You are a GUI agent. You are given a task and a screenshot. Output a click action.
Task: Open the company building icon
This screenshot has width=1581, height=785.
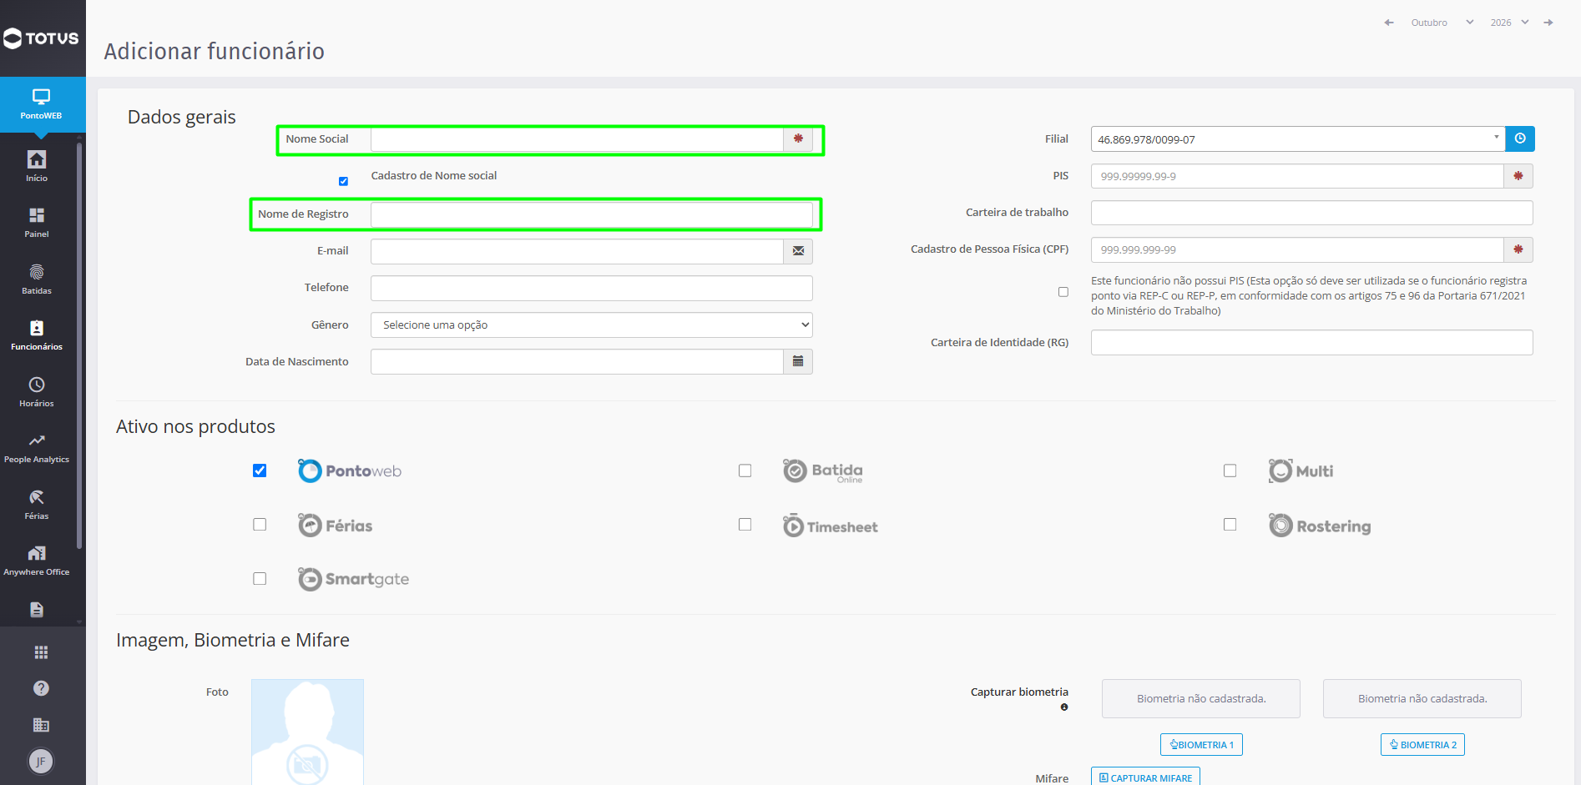(x=41, y=725)
